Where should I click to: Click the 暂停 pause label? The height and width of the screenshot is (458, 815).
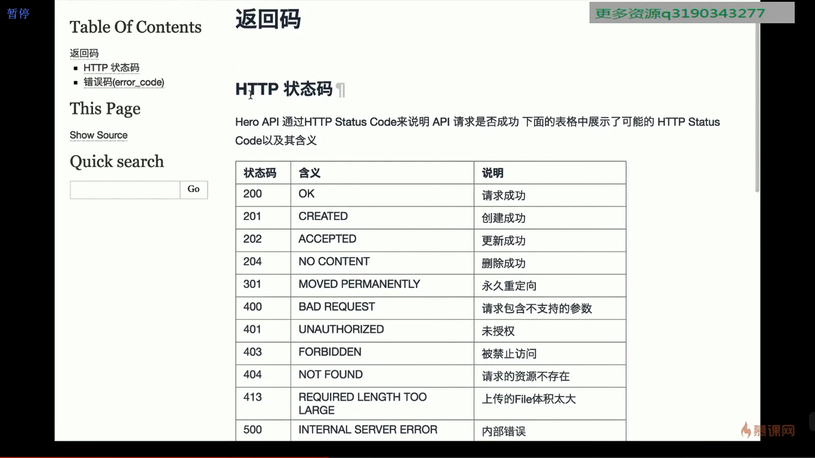point(18,13)
